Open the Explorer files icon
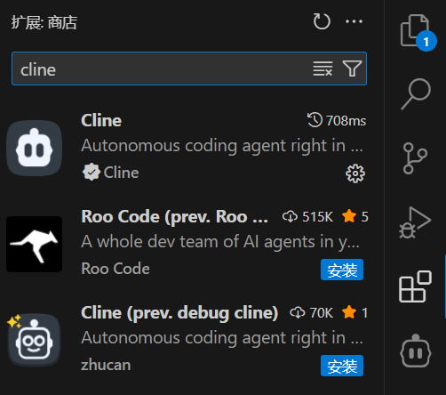The width and height of the screenshot is (446, 395). (x=416, y=31)
